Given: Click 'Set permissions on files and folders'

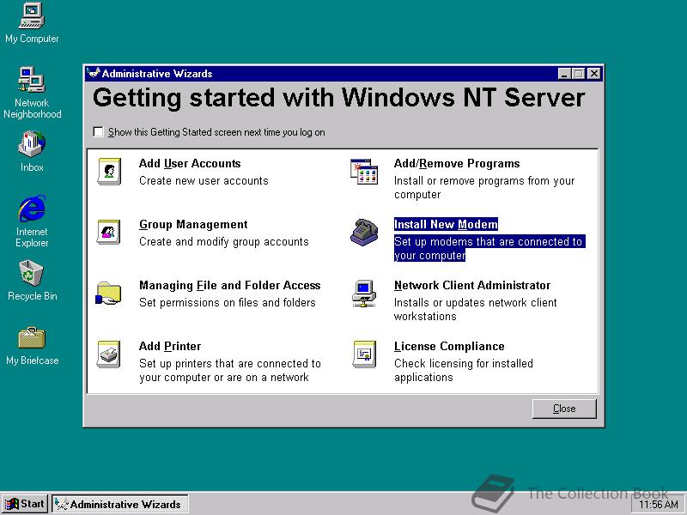Looking at the screenshot, I should [228, 302].
